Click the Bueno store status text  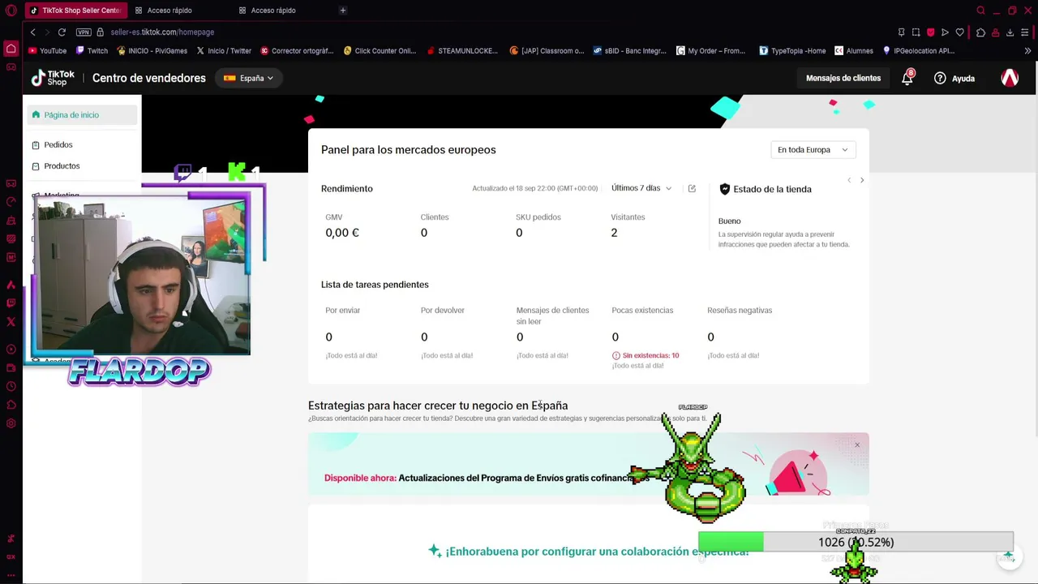[x=729, y=221]
